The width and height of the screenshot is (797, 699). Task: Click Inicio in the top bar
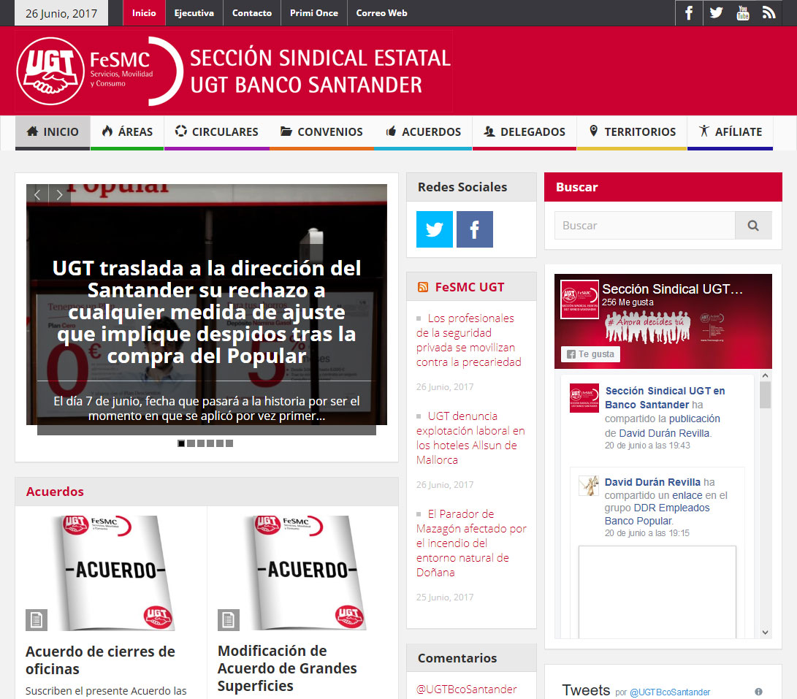pyautogui.click(x=144, y=12)
